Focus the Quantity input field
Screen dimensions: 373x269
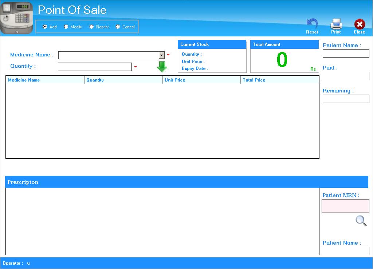95,67
